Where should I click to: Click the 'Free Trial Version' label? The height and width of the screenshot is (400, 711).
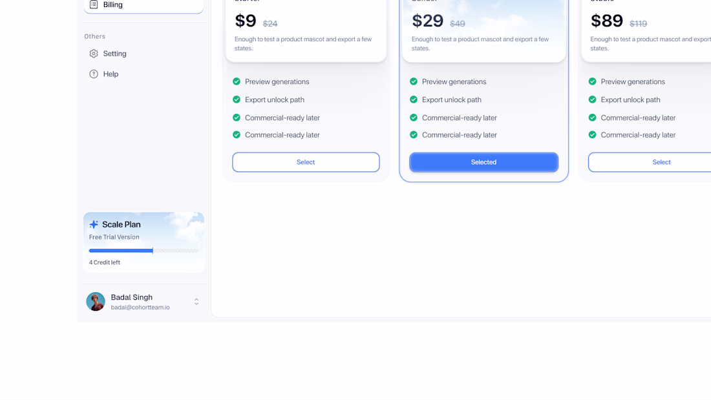pyautogui.click(x=114, y=237)
